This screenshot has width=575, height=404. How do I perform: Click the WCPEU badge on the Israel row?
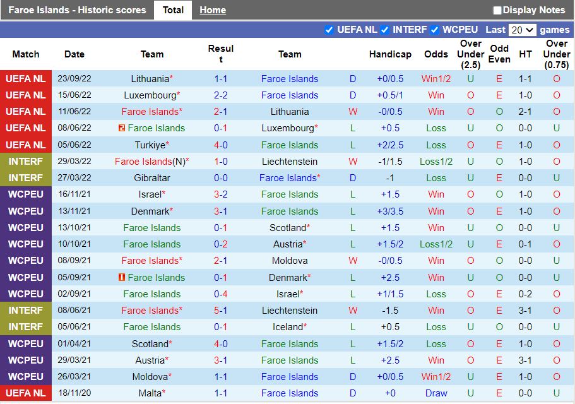coord(25,194)
